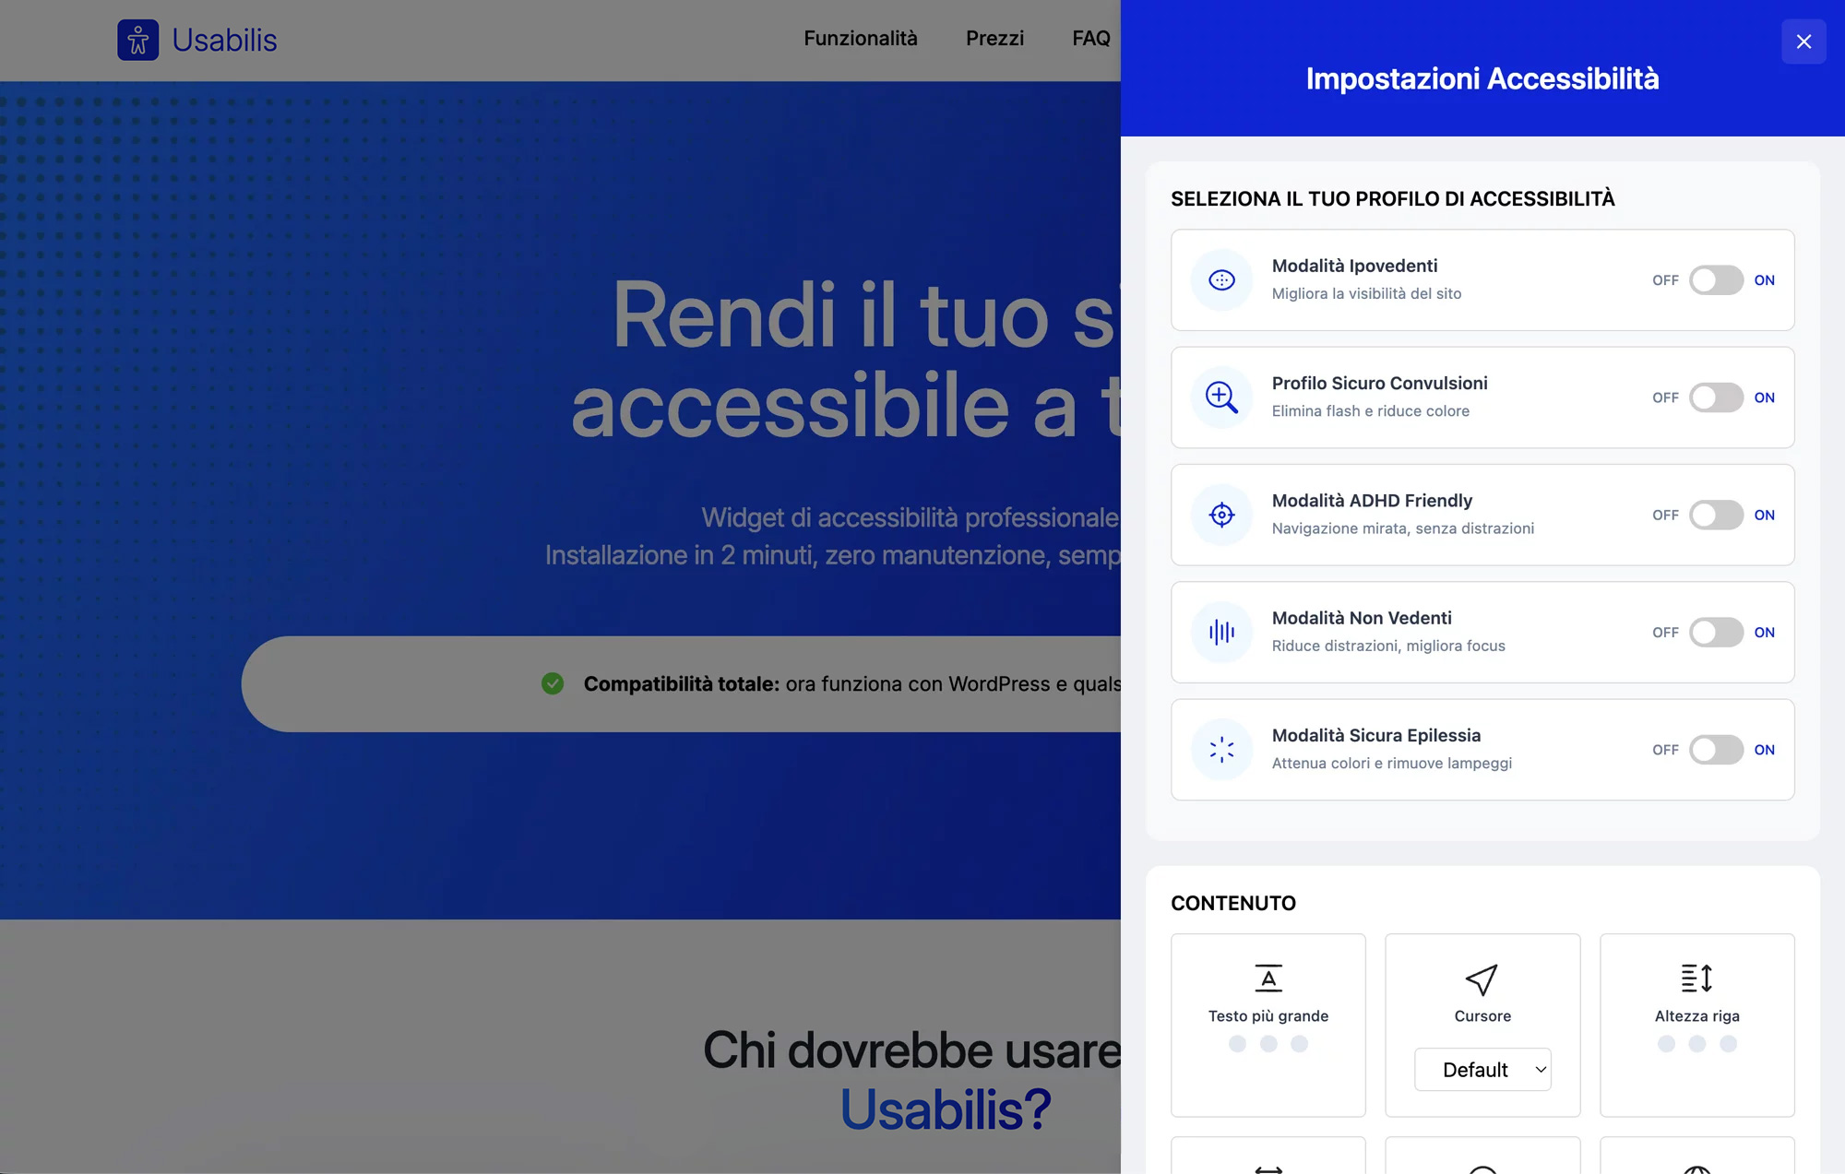This screenshot has width=1845, height=1174.
Task: Open the FAQ navigation link
Action: point(1090,39)
